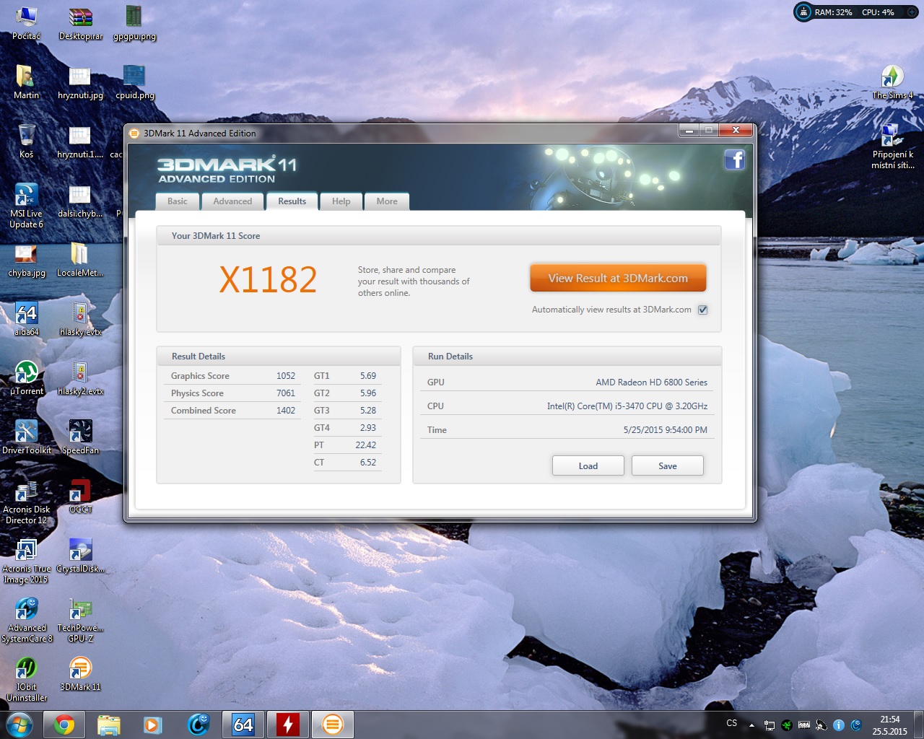Screen dimensions: 924x739
Task: Open the taskbar clock showing 21:54
Action: (890, 725)
